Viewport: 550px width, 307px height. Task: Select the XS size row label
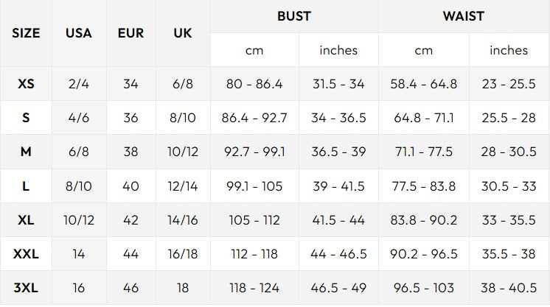pos(26,84)
